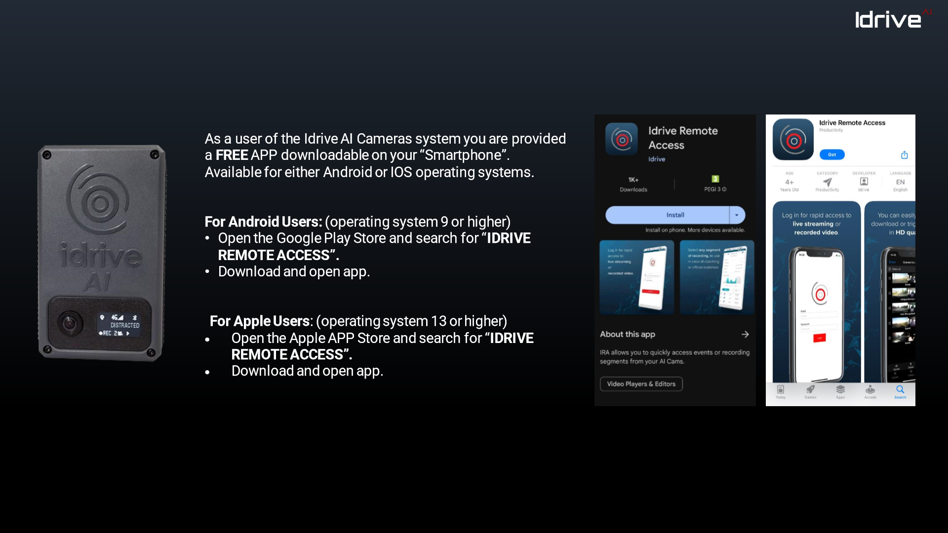Open the second Play Store screenshot thumbnail
The image size is (948, 533).
point(716,277)
